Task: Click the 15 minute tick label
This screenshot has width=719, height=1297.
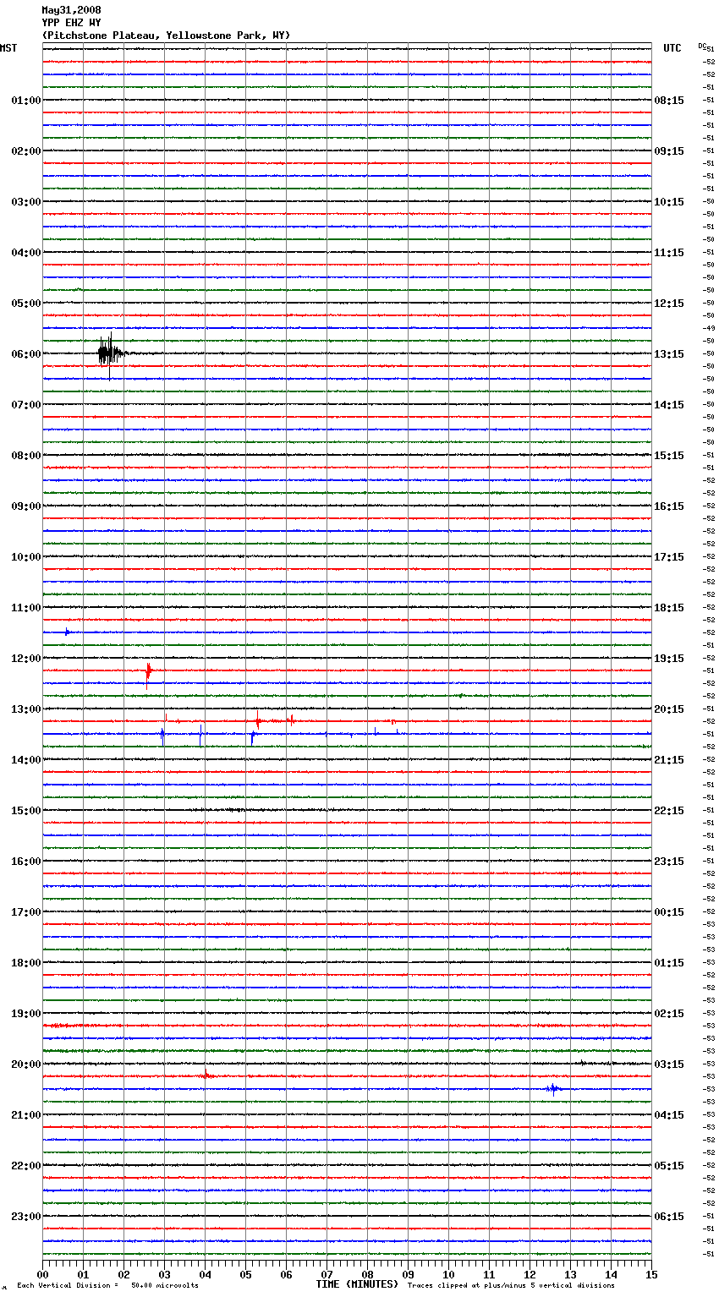Action: 651,1274
